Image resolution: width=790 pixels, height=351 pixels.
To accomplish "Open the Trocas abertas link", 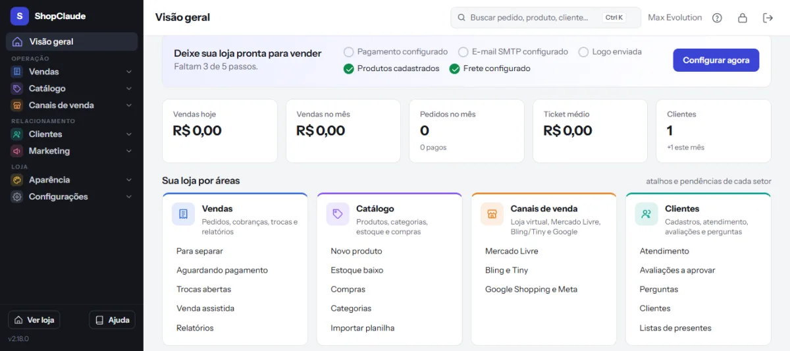I will click(x=203, y=289).
